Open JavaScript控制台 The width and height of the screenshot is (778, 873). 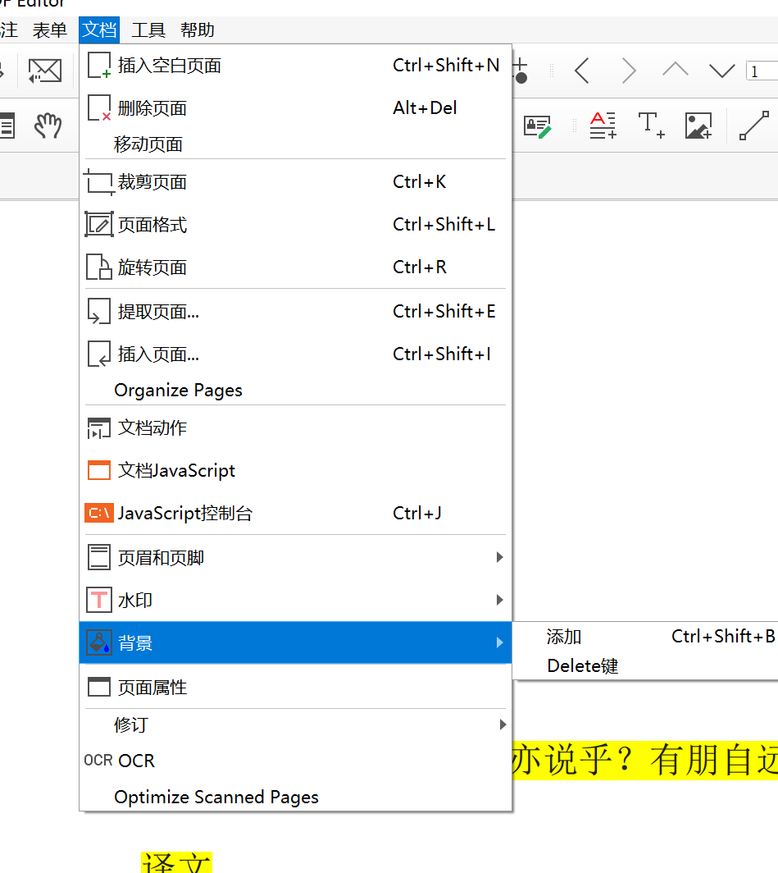295,513
